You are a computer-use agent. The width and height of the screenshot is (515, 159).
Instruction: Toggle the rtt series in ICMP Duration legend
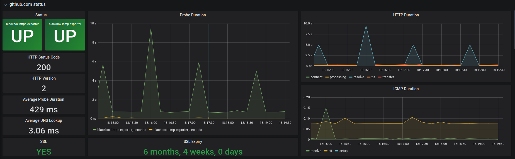coord(330,151)
